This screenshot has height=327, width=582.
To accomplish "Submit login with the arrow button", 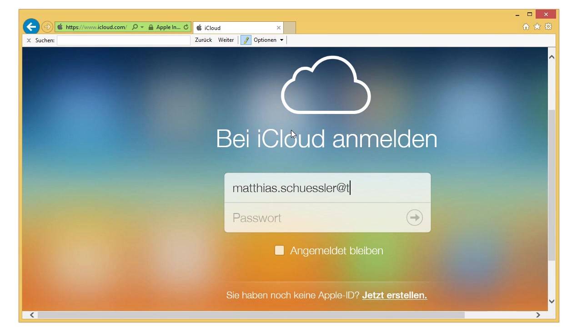I will pos(414,218).
